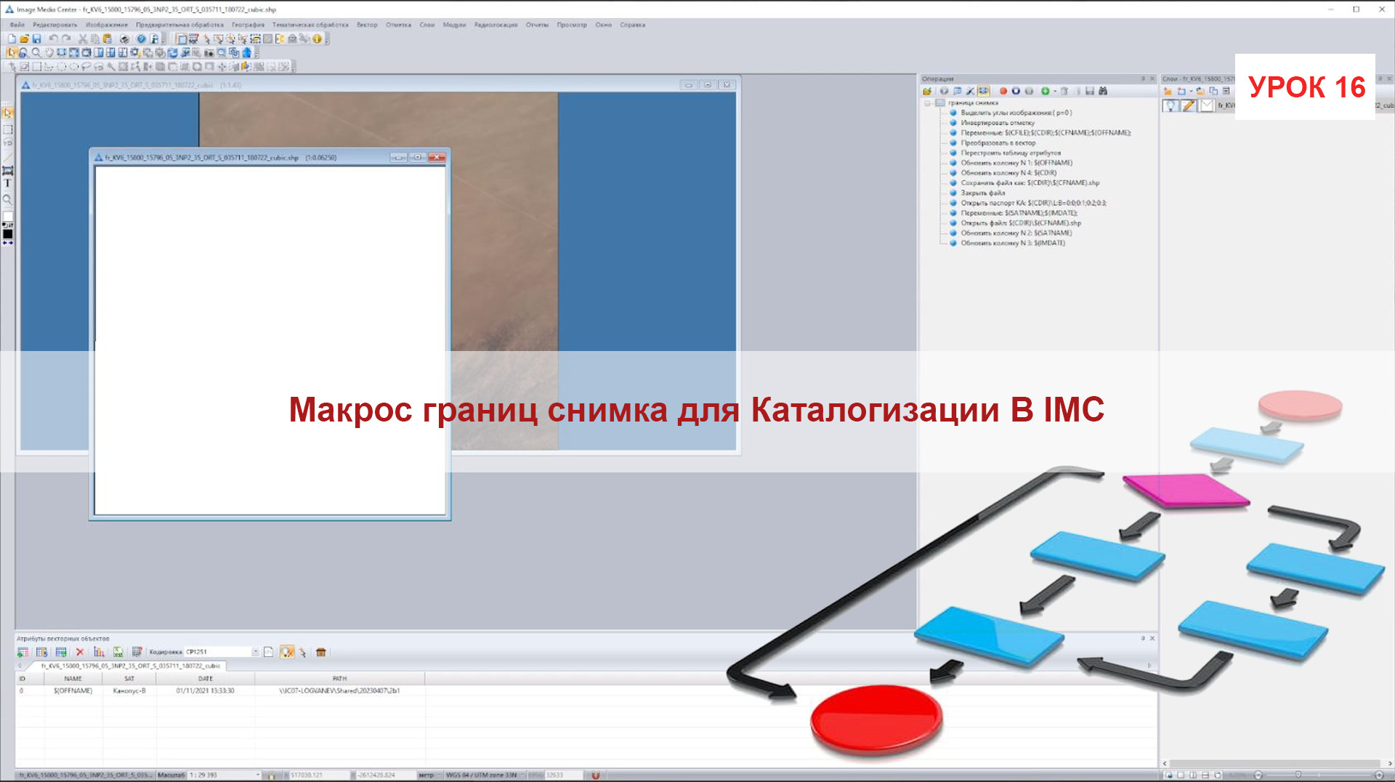Open dropdown arrow next to new layer icon in Слои panel

click(x=1191, y=91)
